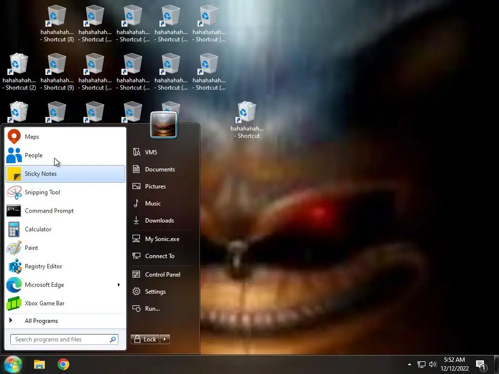Open Calculator

(65, 229)
